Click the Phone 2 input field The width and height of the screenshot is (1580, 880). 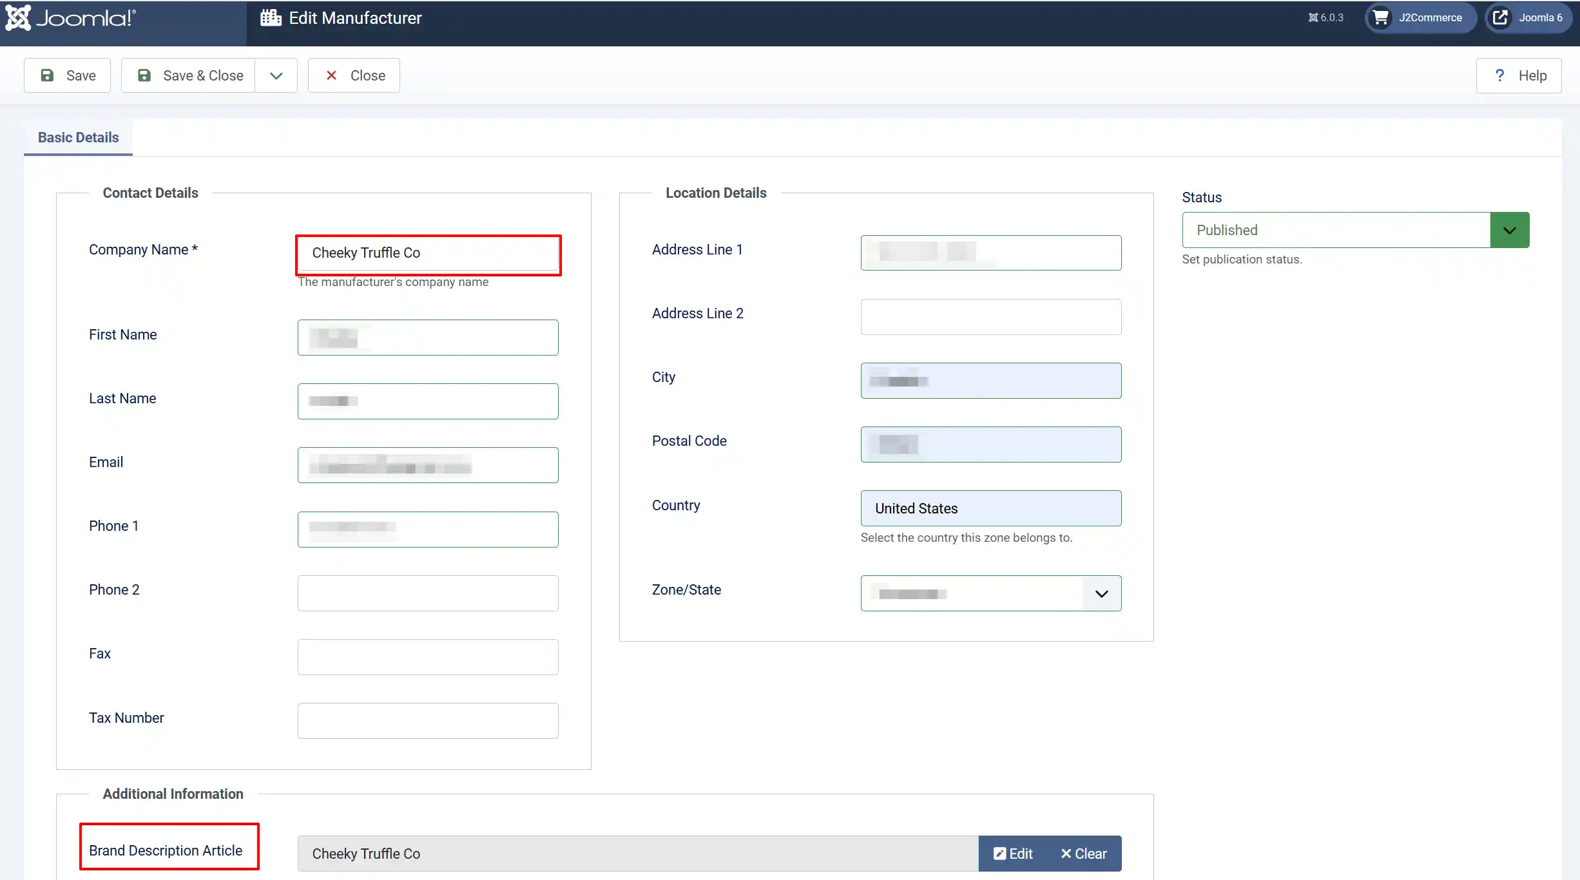coord(428,593)
